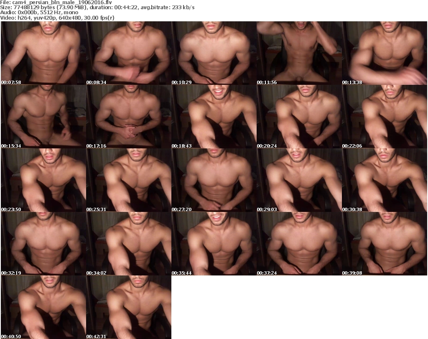This screenshot has height=339, width=428.
Task: Choose the frame stamped 00:32:19
Action: tap(43, 244)
